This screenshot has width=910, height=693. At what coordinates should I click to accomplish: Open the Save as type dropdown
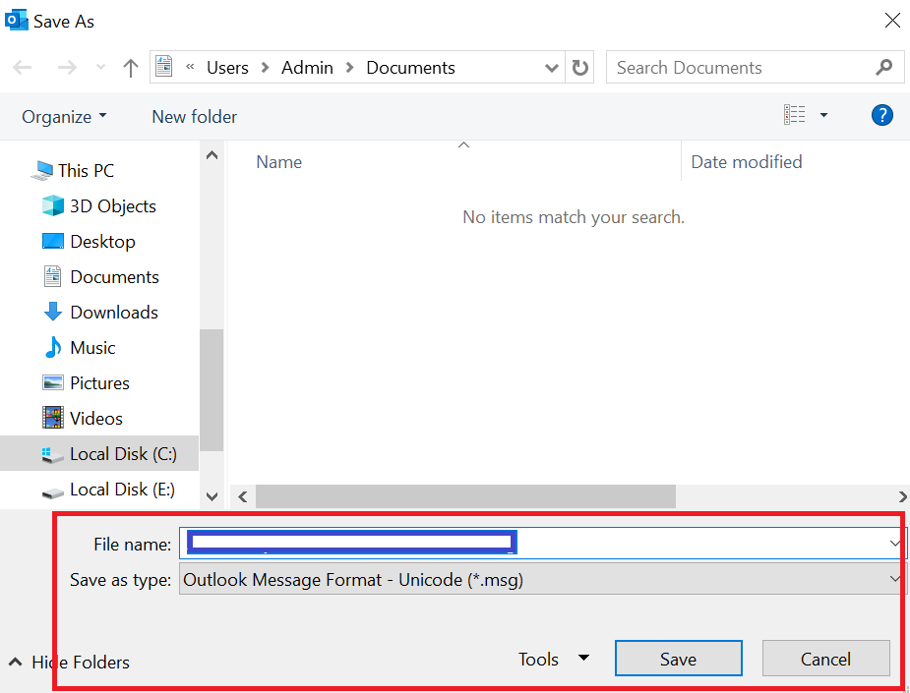[x=894, y=579]
